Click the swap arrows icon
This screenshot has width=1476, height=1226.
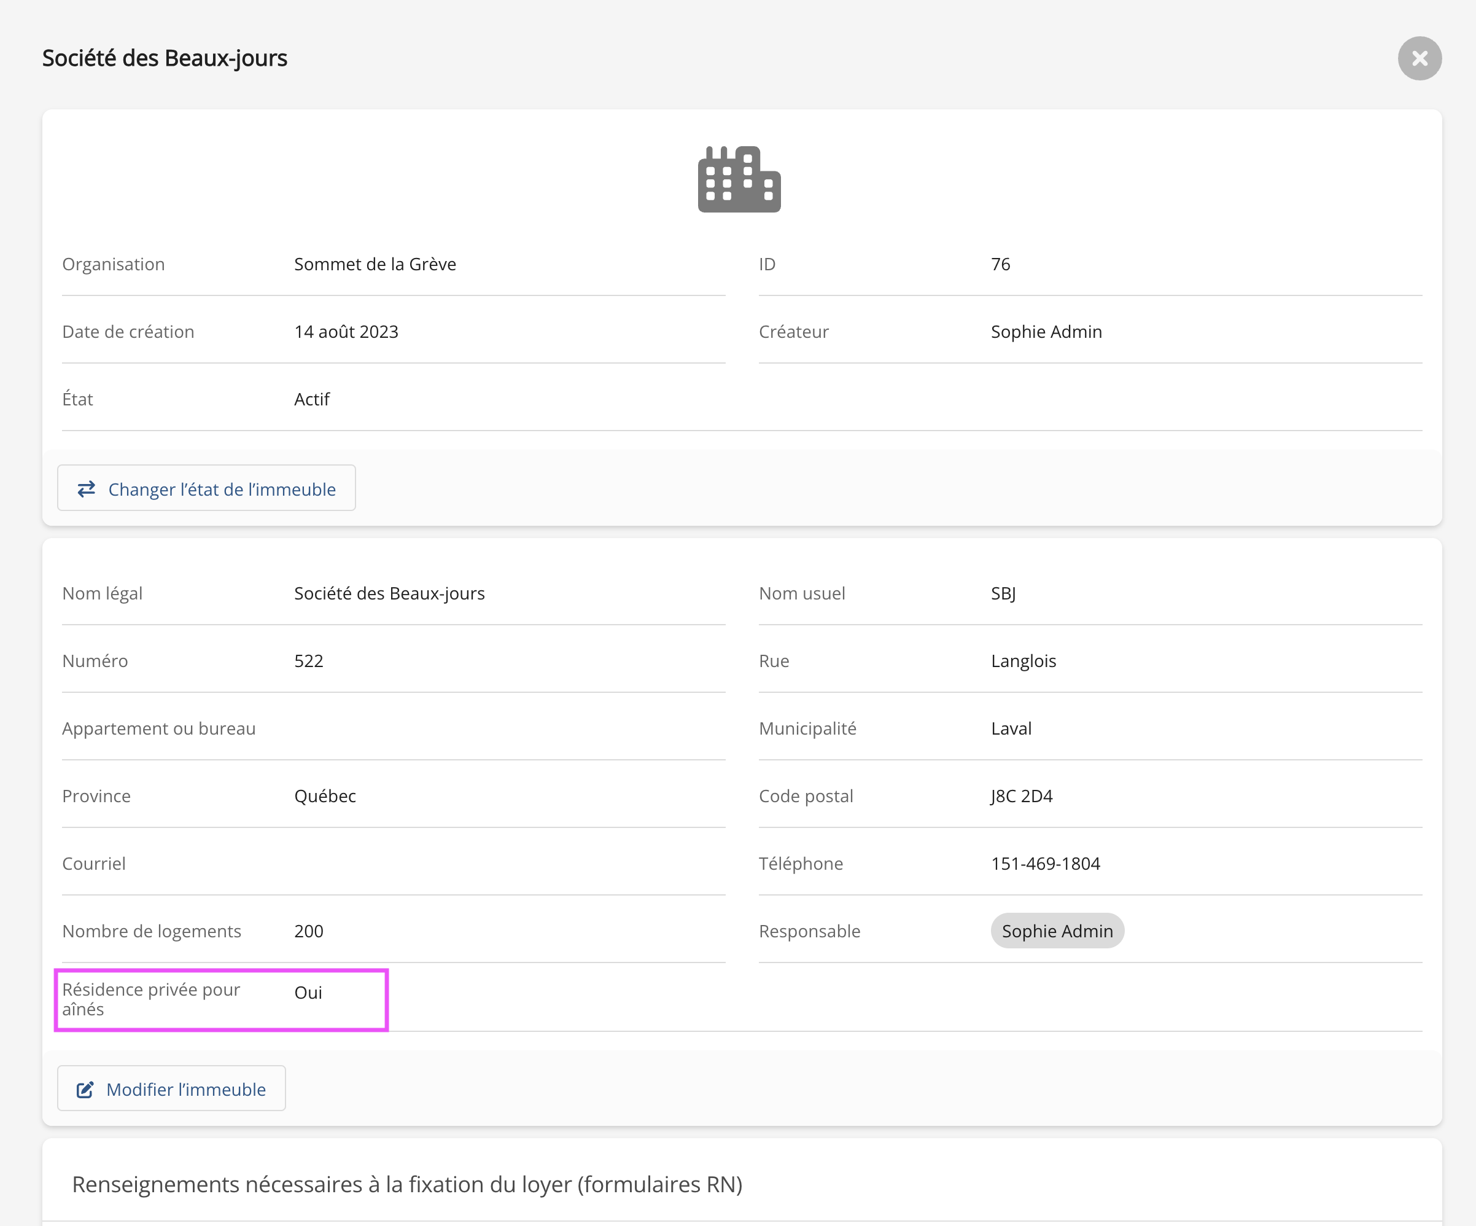click(x=87, y=488)
